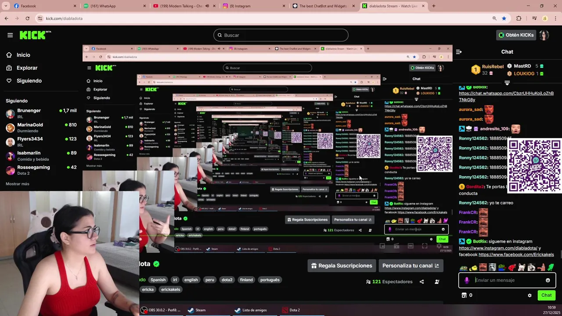The height and width of the screenshot is (316, 562).
Task: Click the verified badge beside channel name
Action: coord(156,264)
